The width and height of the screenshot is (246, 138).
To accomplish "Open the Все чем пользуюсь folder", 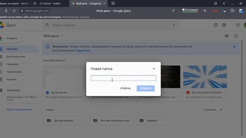I will point(111,120).
